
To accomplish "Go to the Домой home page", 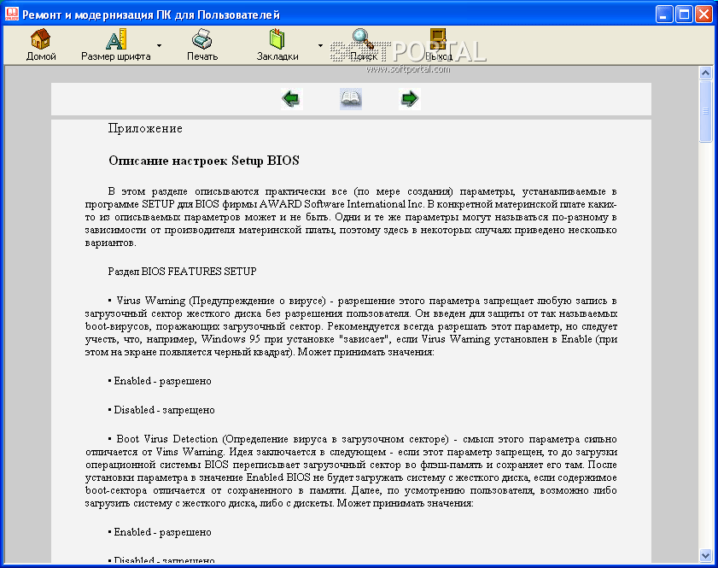I will (x=41, y=45).
